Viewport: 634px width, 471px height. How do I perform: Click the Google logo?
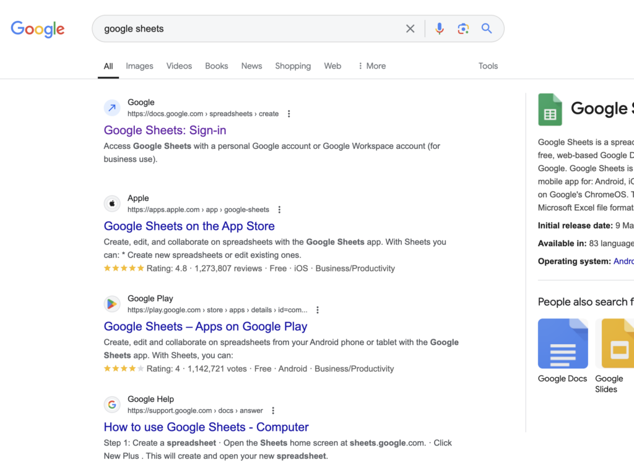38,29
